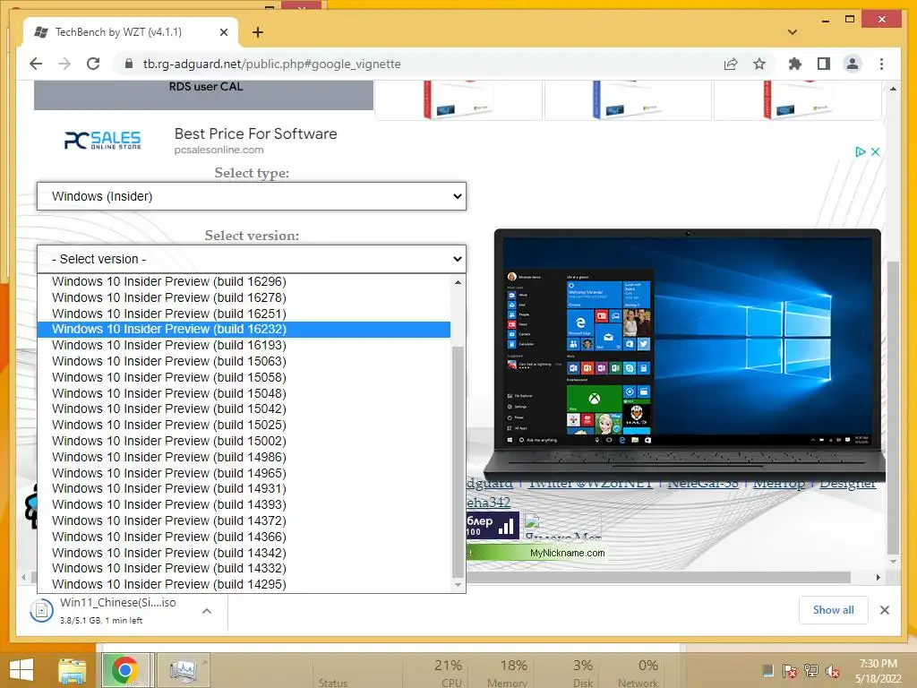Open the Task Manager taskbar icon
Viewport: 917px width, 688px height.
pyautogui.click(x=183, y=670)
